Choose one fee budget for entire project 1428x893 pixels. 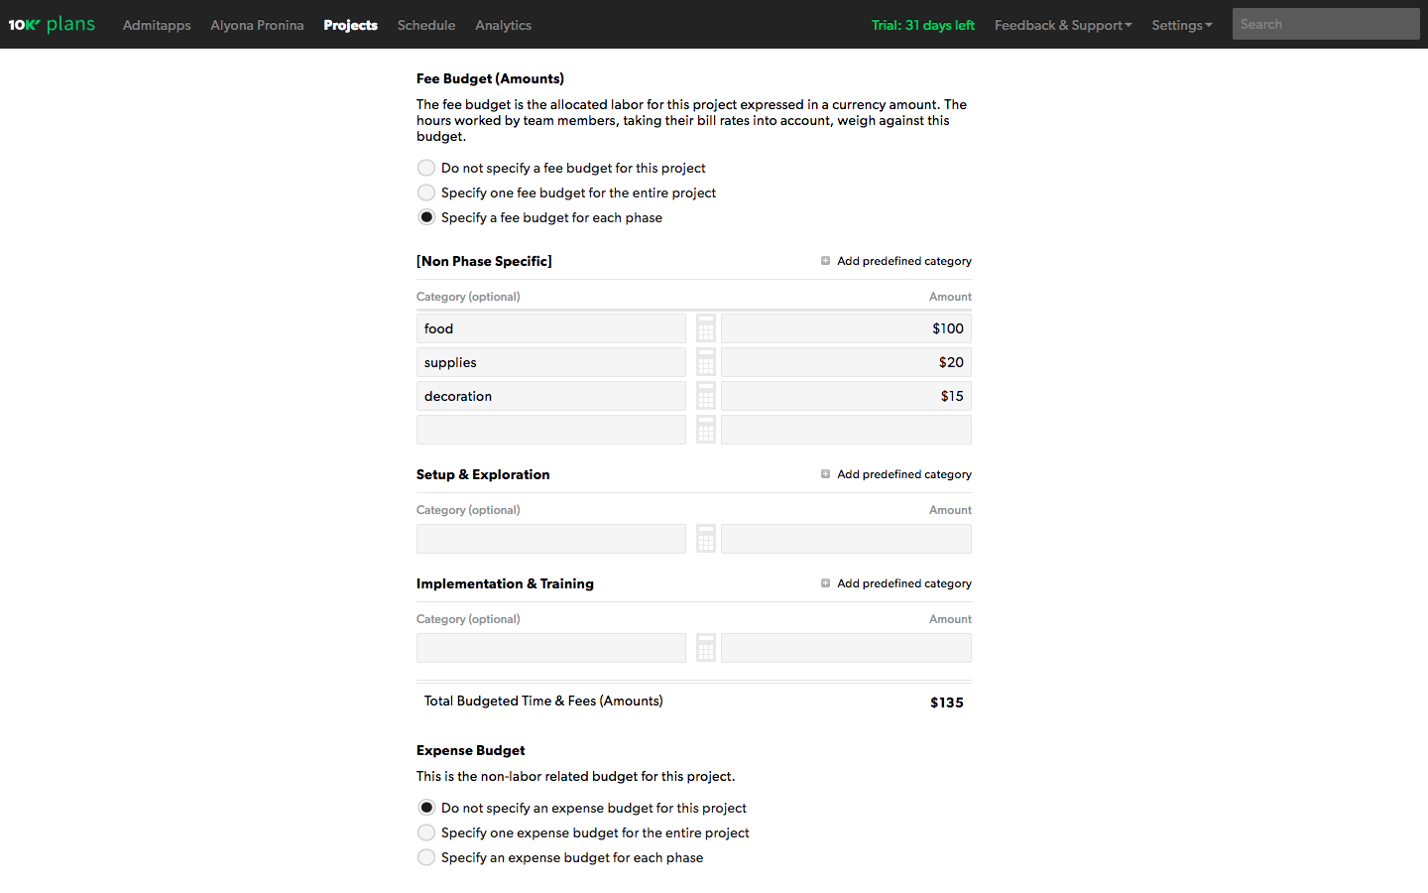pos(426,192)
